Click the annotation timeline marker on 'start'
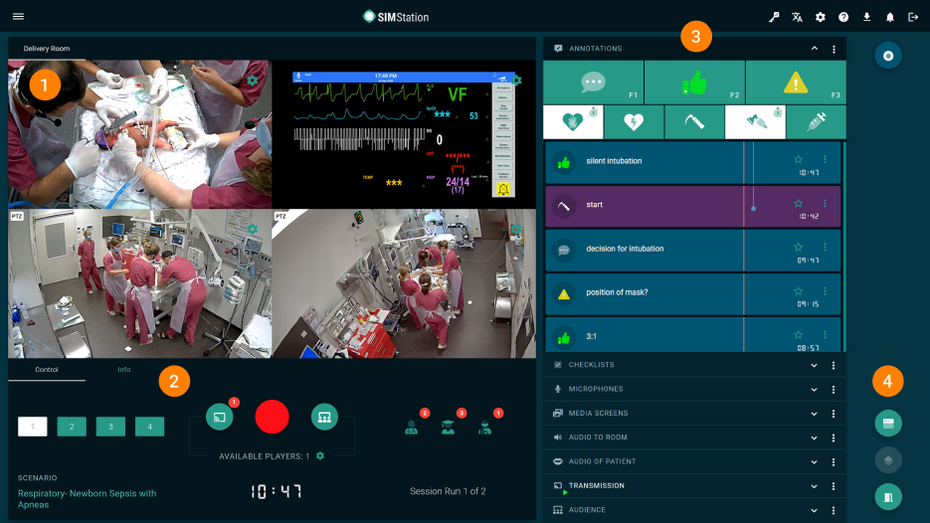The height and width of the screenshot is (523, 930). 753,208
